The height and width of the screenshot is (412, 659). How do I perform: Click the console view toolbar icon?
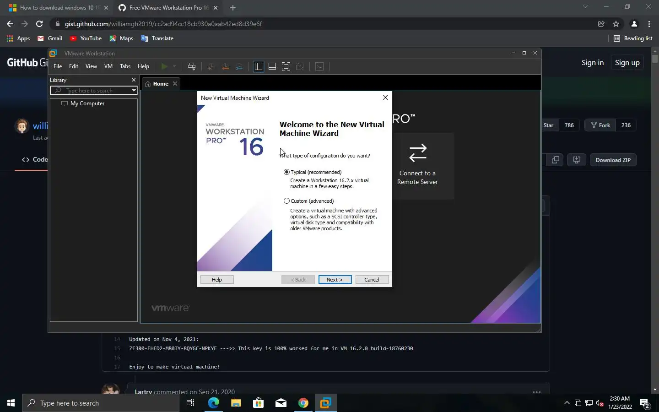pyautogui.click(x=319, y=66)
